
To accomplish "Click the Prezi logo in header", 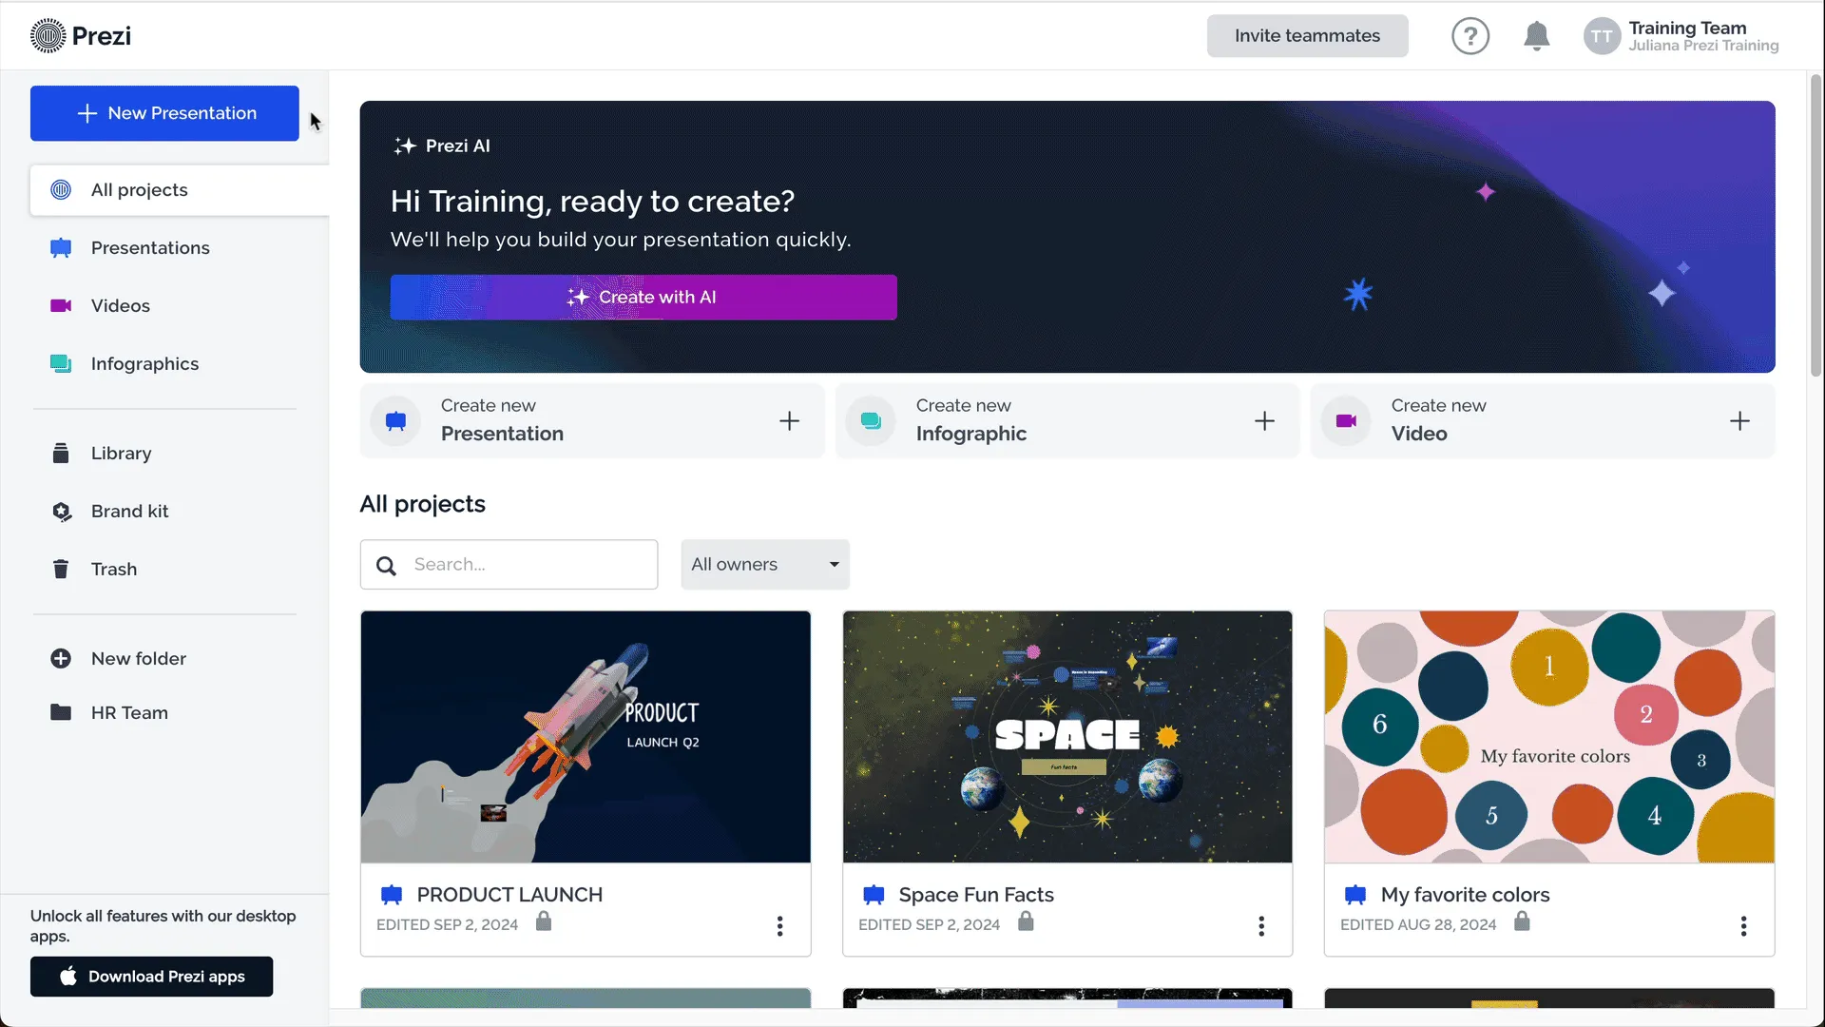I will pyautogui.click(x=81, y=36).
